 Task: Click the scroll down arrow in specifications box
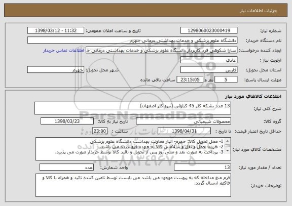pyautogui.click(x=228, y=151)
